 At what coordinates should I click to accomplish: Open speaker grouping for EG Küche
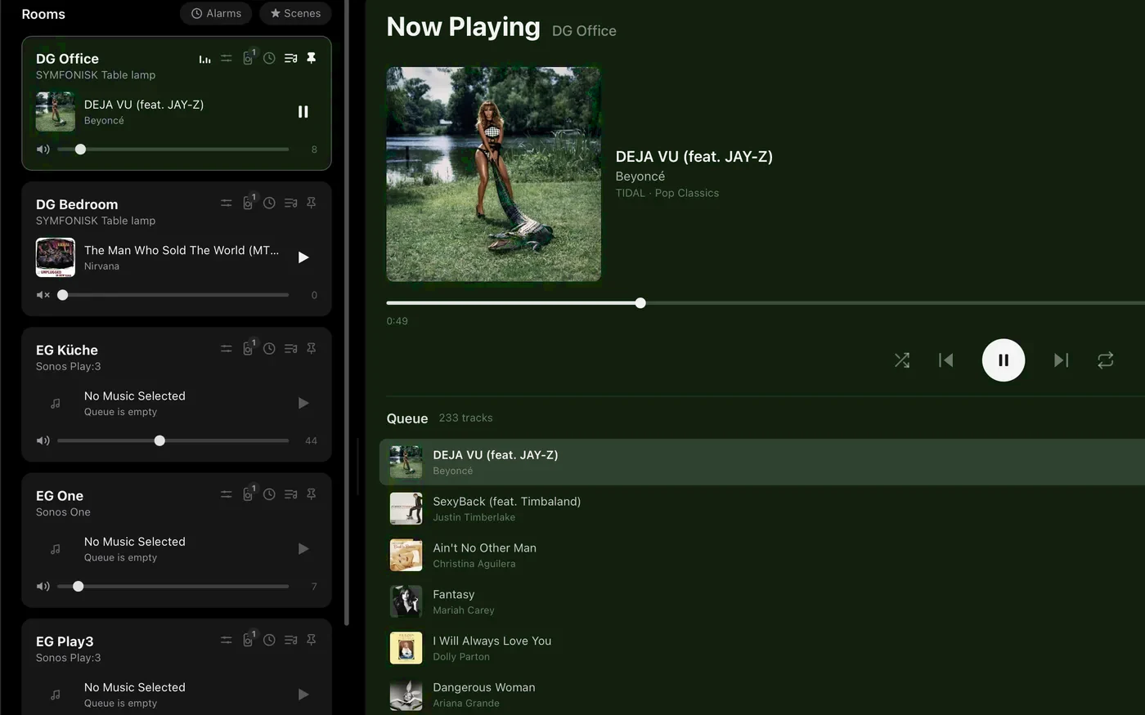pos(248,348)
